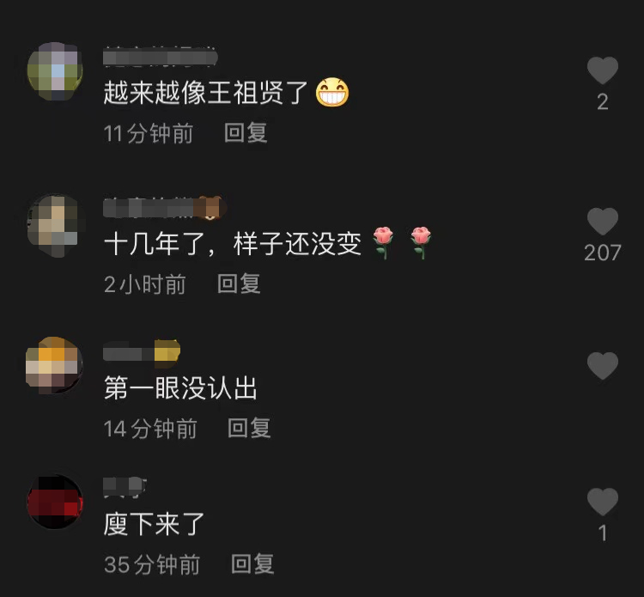The image size is (644, 597).
Task: Reply to the 2小时前 comment
Action: click(239, 284)
